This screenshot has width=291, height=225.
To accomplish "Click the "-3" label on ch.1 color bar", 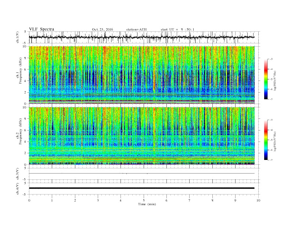I will (x=271, y=59).
